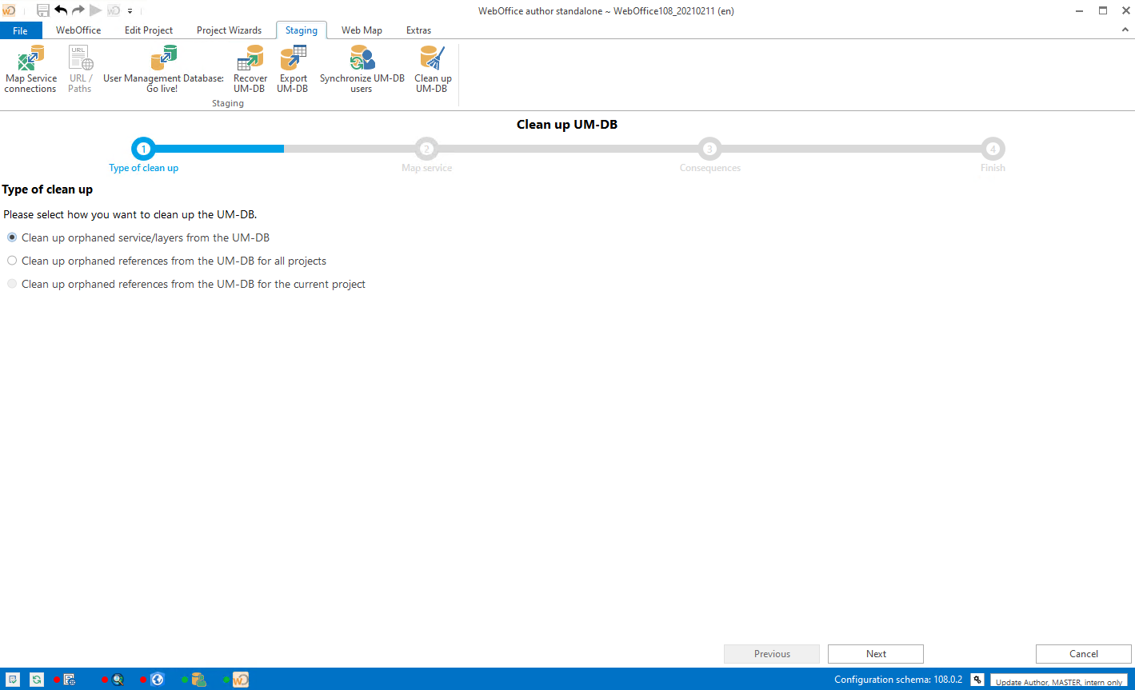
Task: Open the quick access toolbar customize dropdown
Action: click(x=129, y=10)
